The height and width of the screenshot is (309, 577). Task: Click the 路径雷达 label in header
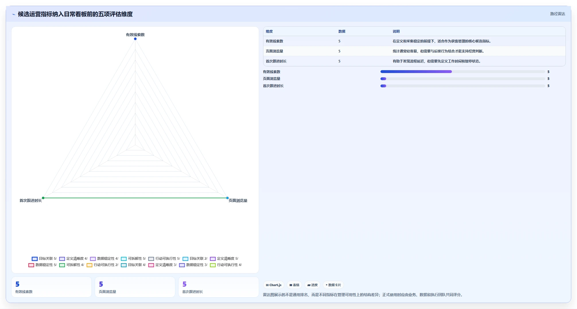pyautogui.click(x=557, y=14)
